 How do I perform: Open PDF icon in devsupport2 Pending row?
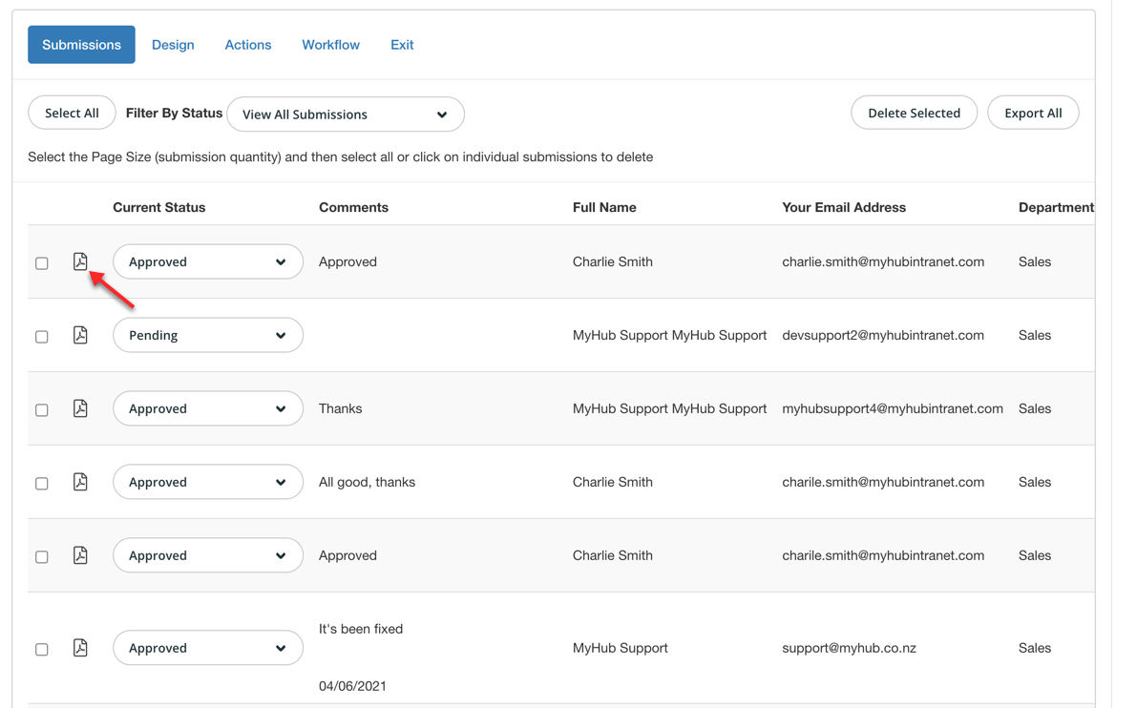80,335
